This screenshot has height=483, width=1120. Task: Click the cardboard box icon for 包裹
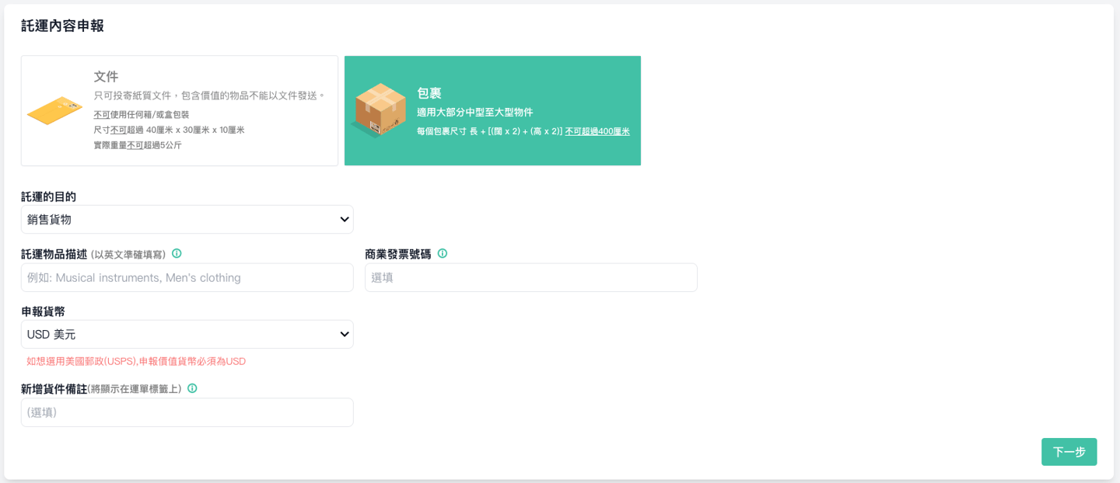(379, 110)
